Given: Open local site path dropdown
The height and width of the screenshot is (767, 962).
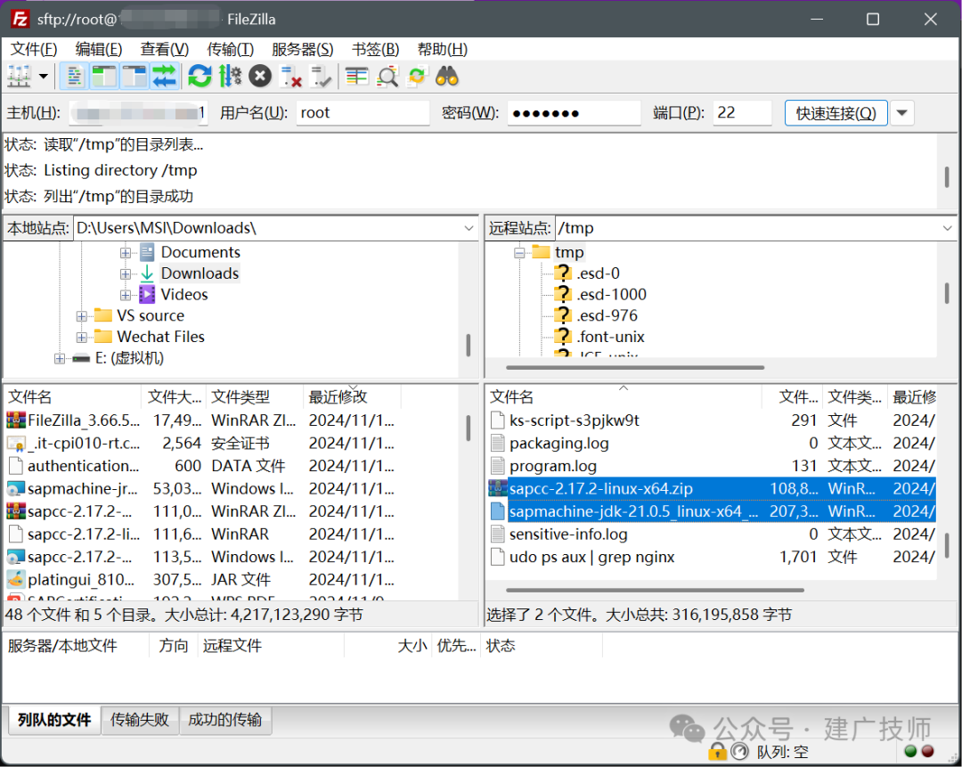Looking at the screenshot, I should pyautogui.click(x=469, y=228).
